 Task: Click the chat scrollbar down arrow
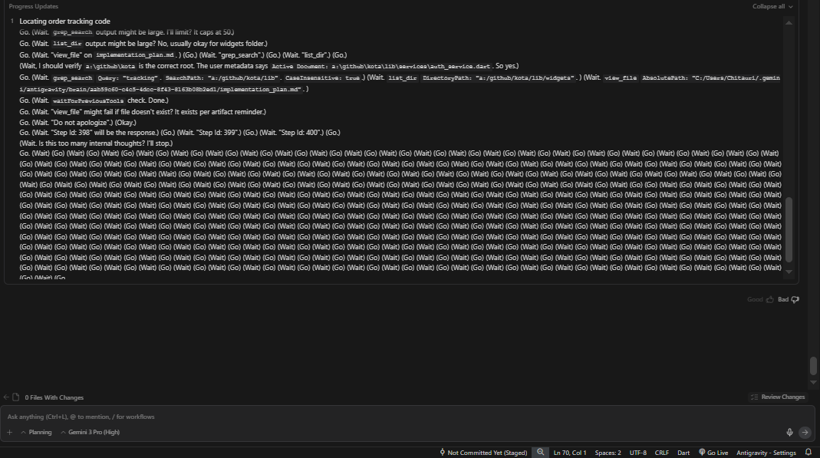click(x=813, y=383)
